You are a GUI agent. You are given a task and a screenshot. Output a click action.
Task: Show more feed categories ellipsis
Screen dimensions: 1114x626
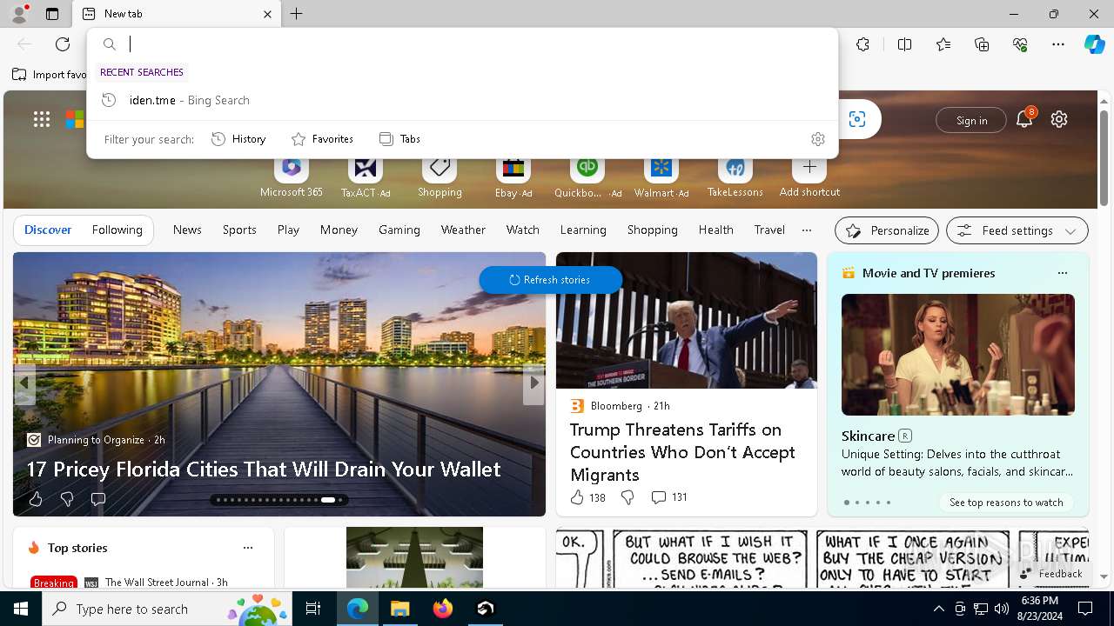[807, 230]
